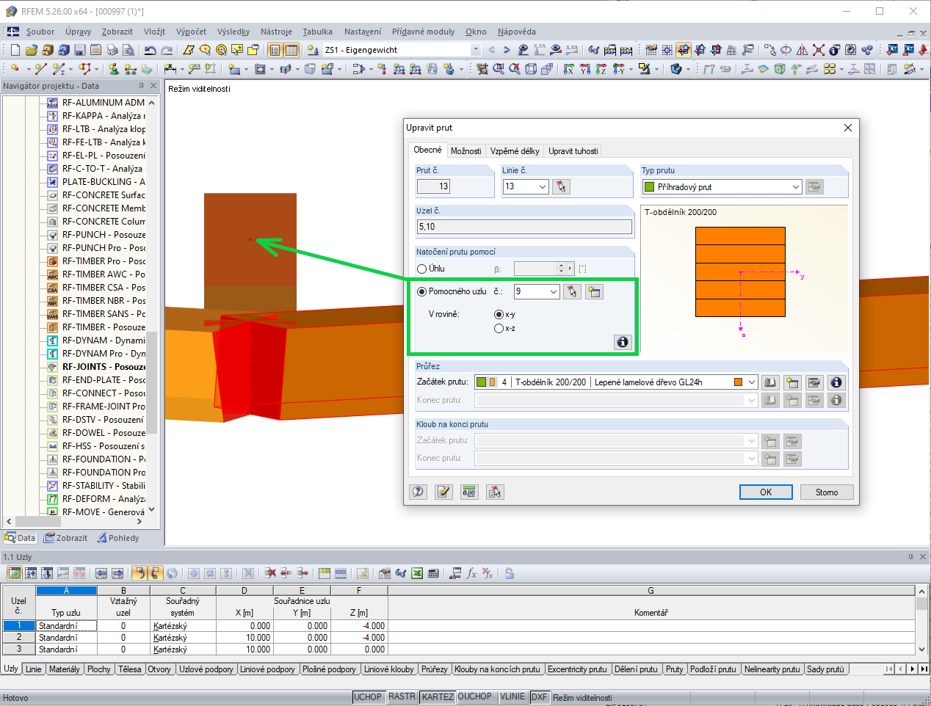Open Typ prutu Příhradový prut dropdown
931x706 pixels.
[x=795, y=186]
